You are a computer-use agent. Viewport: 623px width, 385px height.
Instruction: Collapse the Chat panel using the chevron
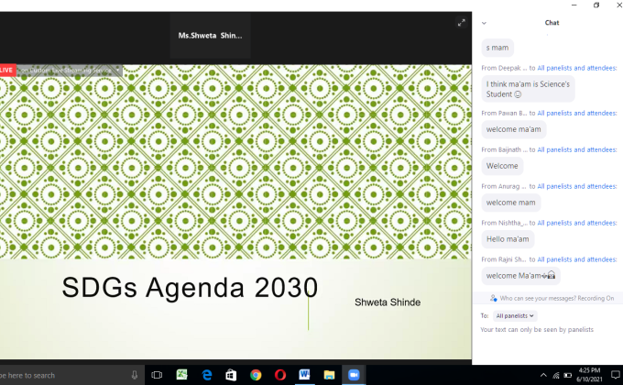click(484, 23)
